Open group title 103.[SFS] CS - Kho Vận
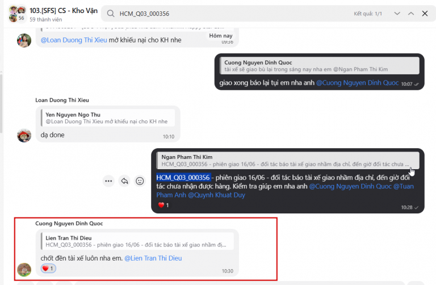 pos(64,11)
